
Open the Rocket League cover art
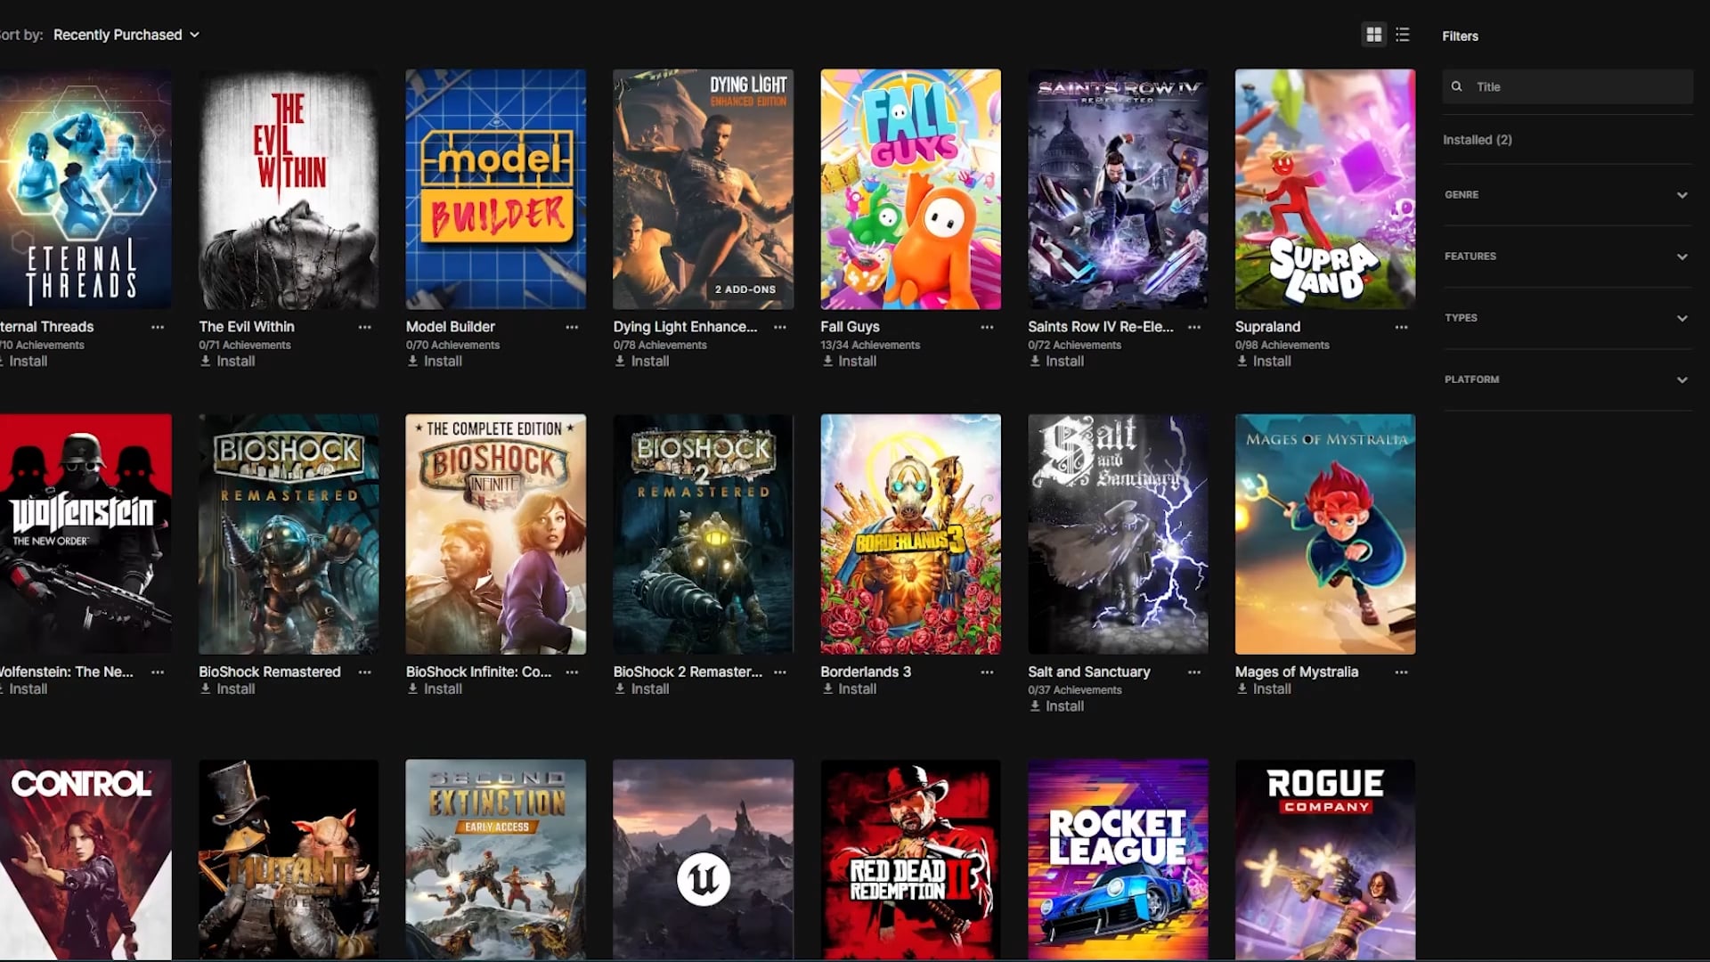[x=1118, y=860]
